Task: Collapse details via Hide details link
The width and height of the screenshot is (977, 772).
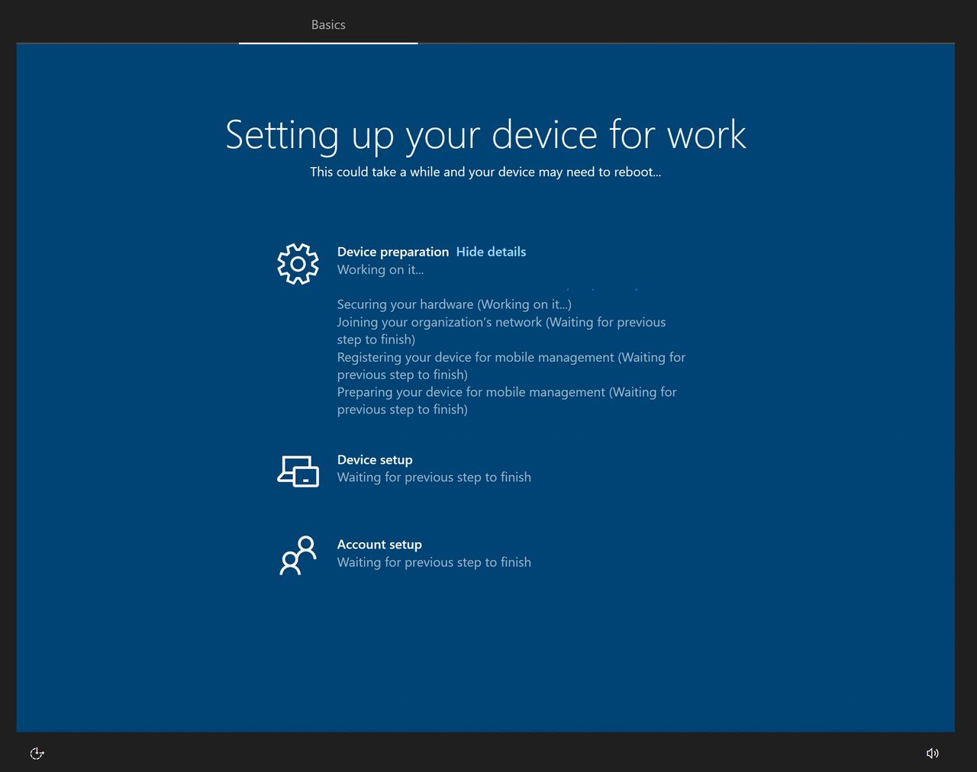Action: 491,252
